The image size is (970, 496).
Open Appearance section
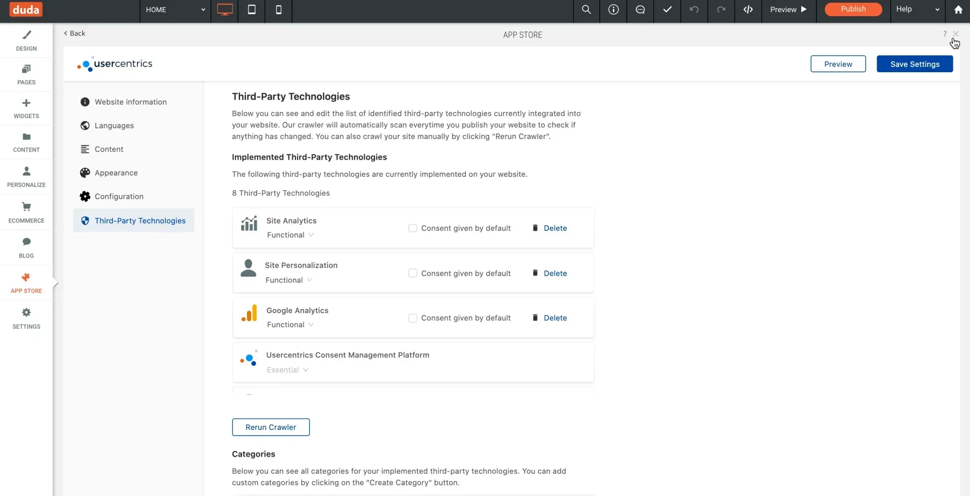coord(133,173)
